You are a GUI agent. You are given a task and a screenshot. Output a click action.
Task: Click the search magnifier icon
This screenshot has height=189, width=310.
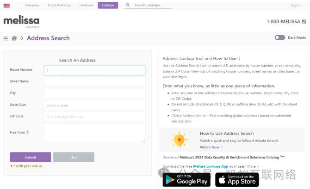[x=128, y=5]
